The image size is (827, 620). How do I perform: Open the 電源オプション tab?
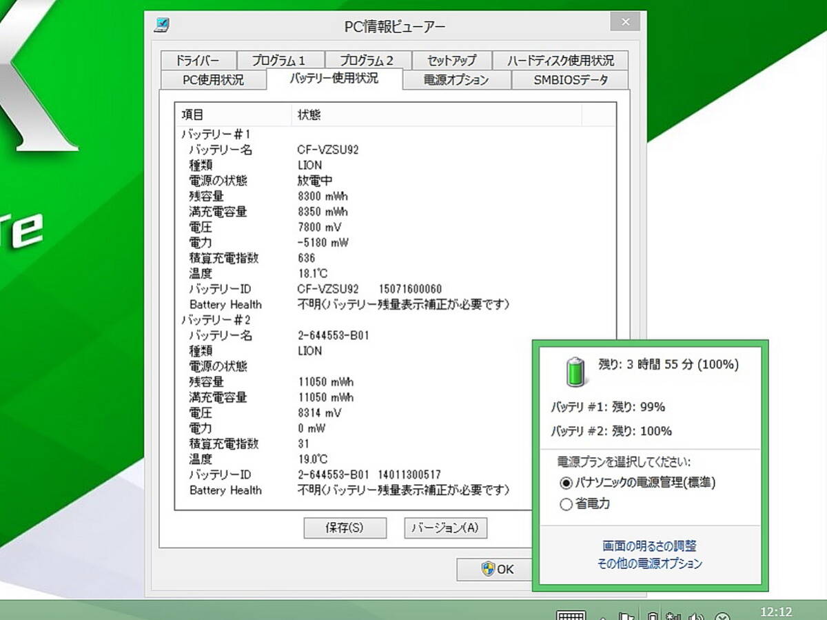[456, 79]
